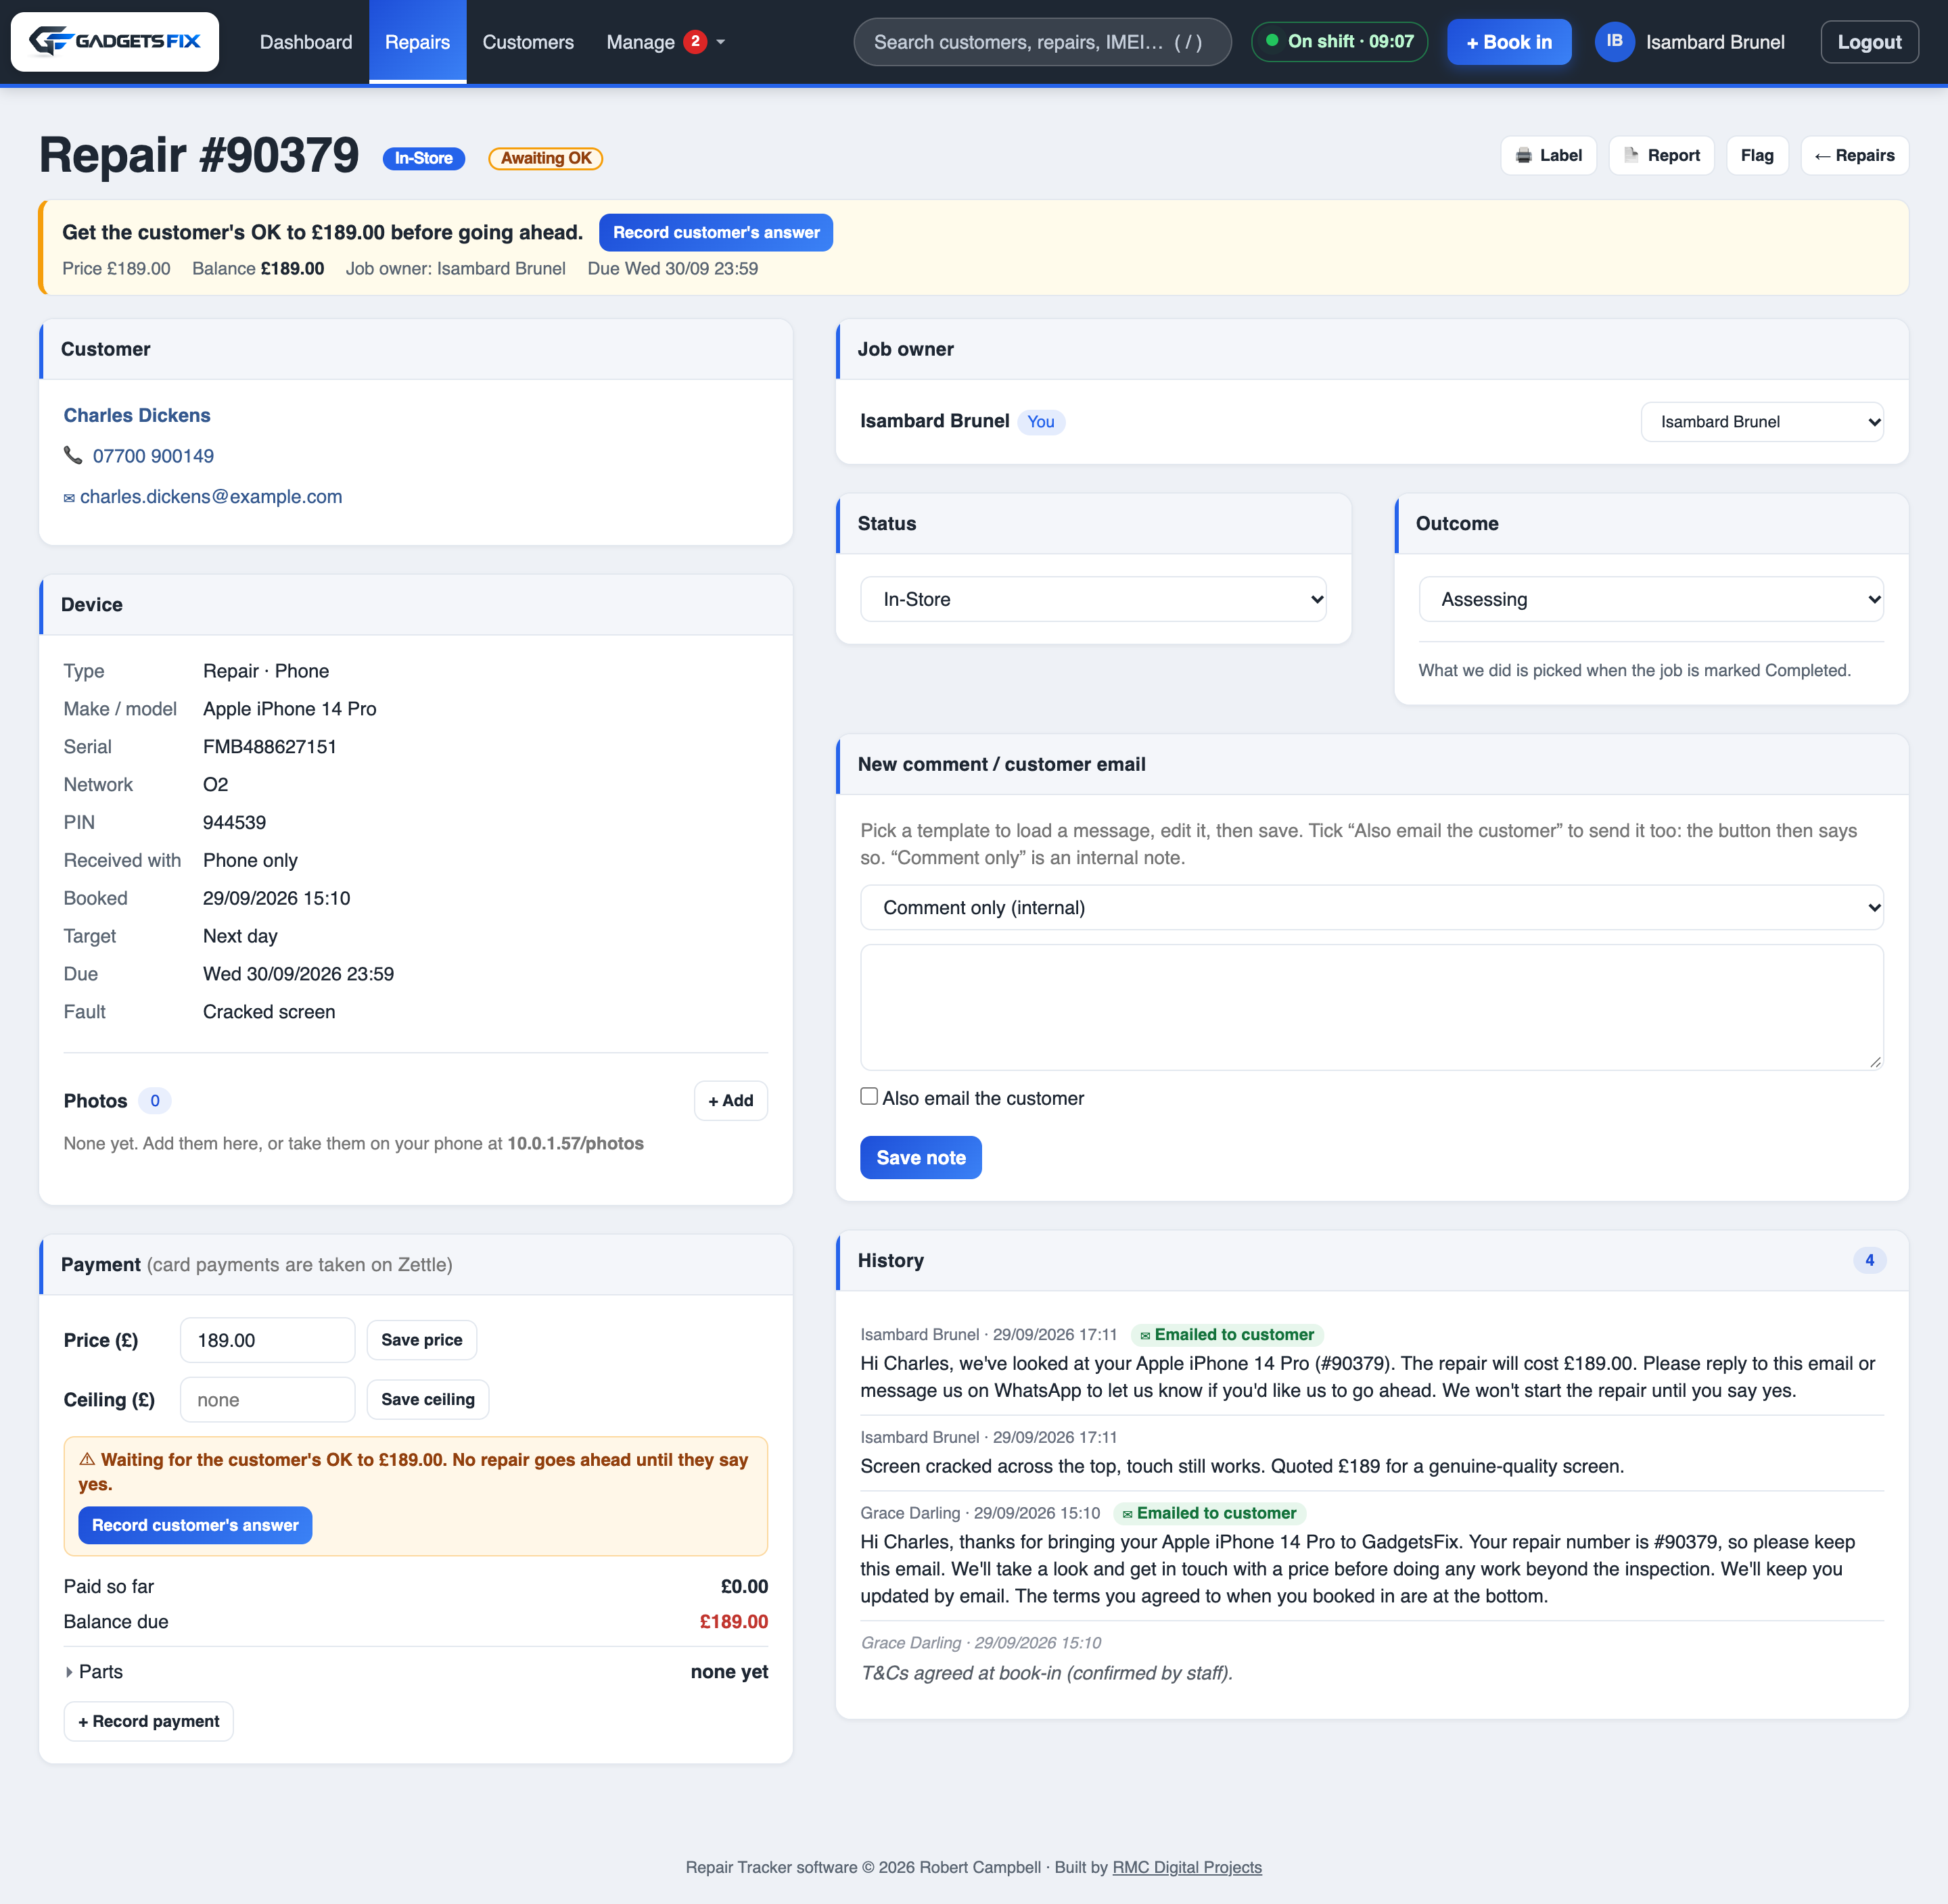Open RMC Digital Projects footer link
Screen dimensions: 1948x1904
1186,1867
